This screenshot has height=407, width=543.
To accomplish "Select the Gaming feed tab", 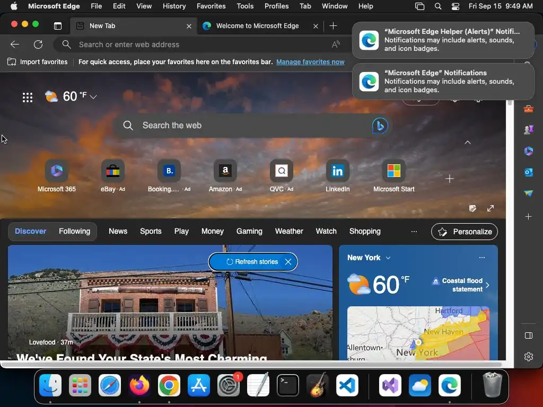I will (249, 231).
